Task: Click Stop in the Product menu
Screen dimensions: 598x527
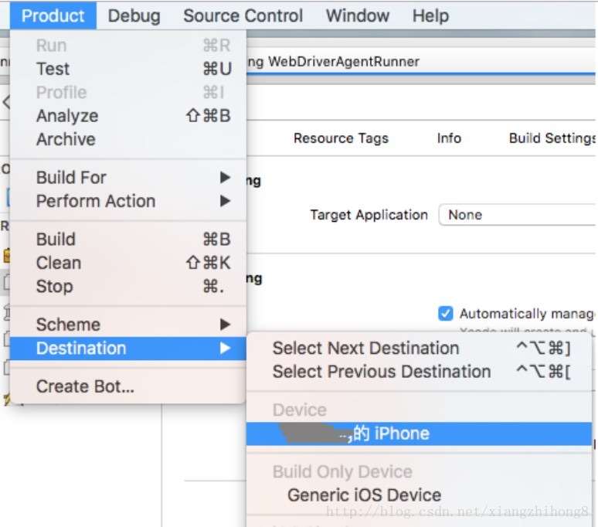Action: click(x=54, y=287)
